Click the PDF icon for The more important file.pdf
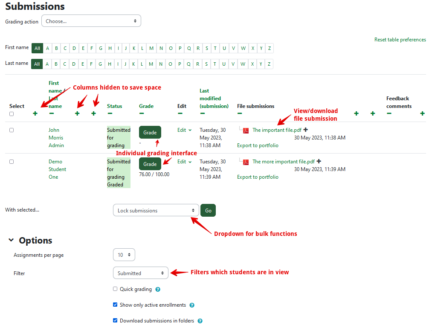 [x=246, y=162]
